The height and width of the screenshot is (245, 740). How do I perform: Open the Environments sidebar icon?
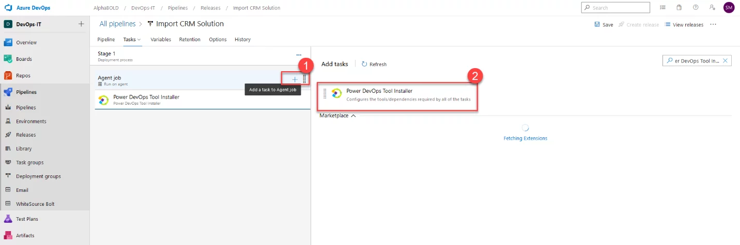tap(8, 121)
